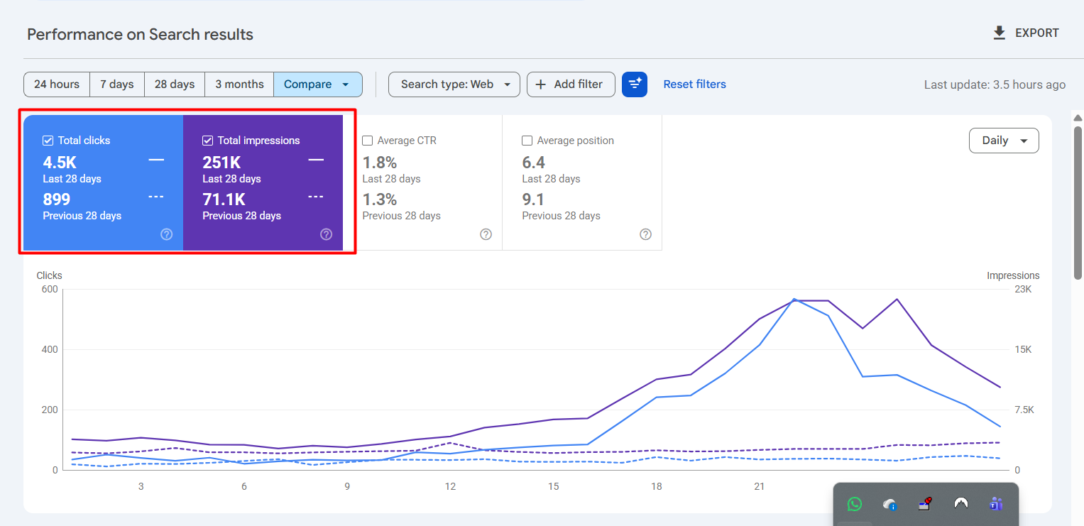Click the 400 clicks axis tick
This screenshot has height=526, width=1084.
click(x=49, y=349)
